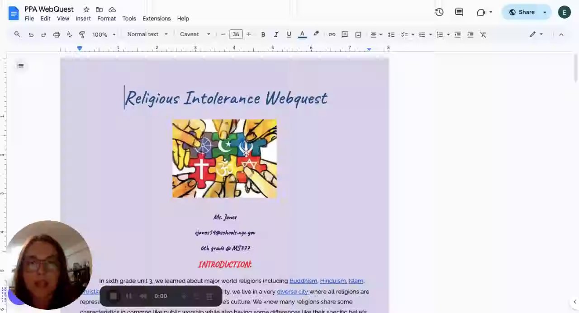Viewport: 579px width, 313px height.
Task: Activate the paint format tool
Action: 82,34
